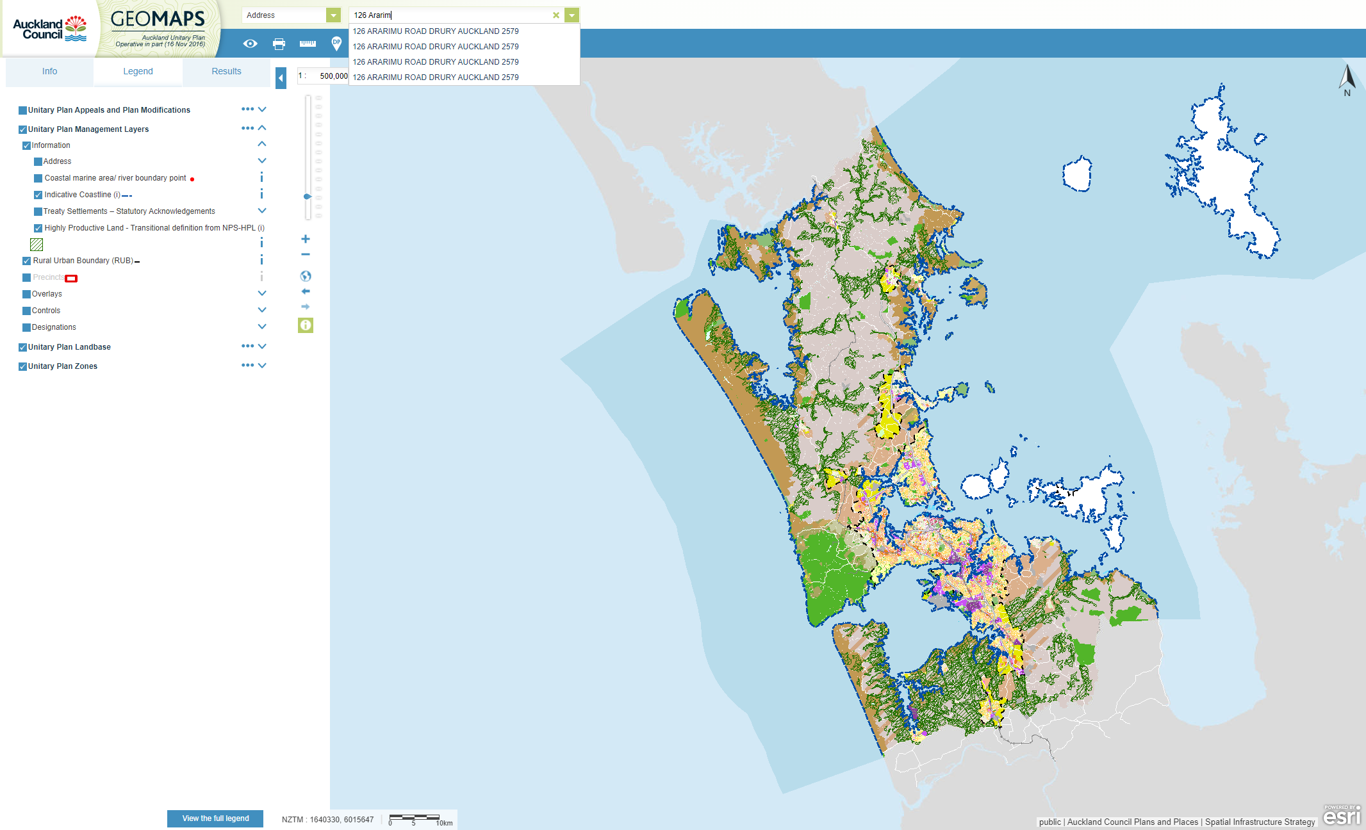Uncheck Unitary Plan Management Layers
The width and height of the screenshot is (1366, 830).
tap(23, 129)
